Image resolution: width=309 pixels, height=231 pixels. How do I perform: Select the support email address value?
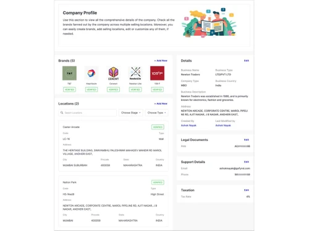235,168
